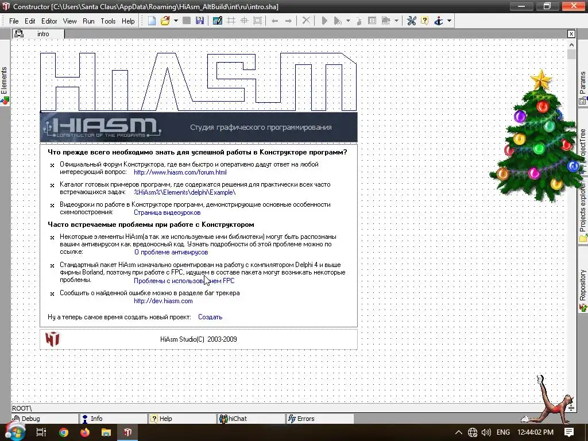The height and width of the screenshot is (441, 588).
Task: Expand the debug run dropdown arrow
Action: click(348, 21)
